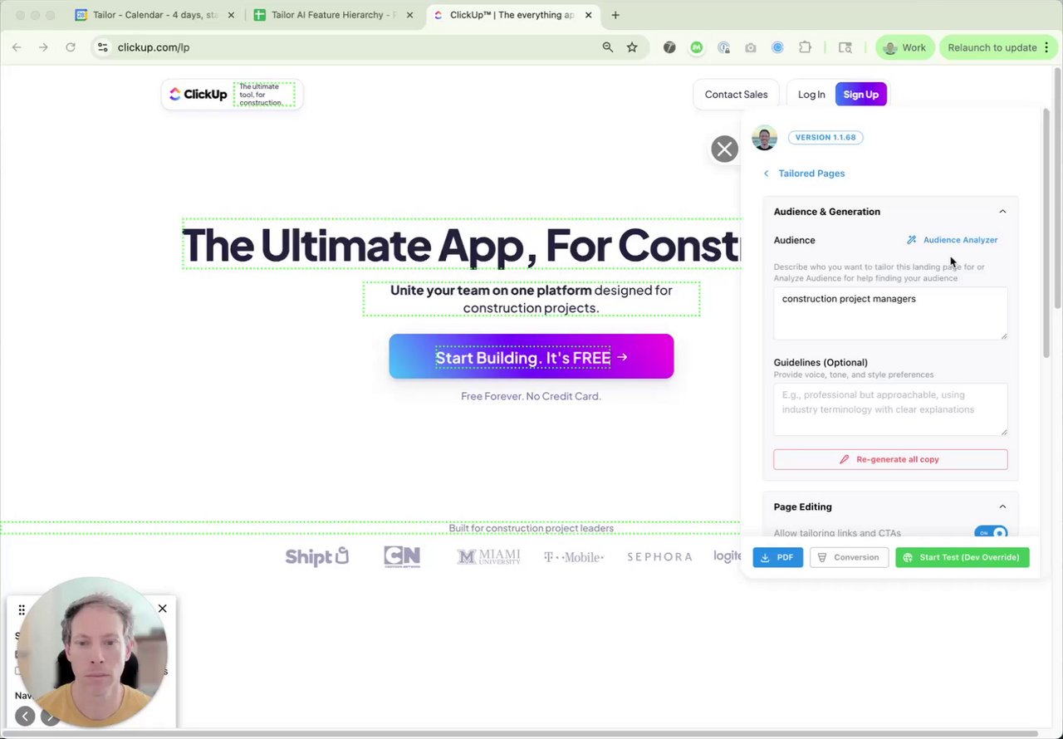
Task: Click the address bar URL
Action: point(154,47)
